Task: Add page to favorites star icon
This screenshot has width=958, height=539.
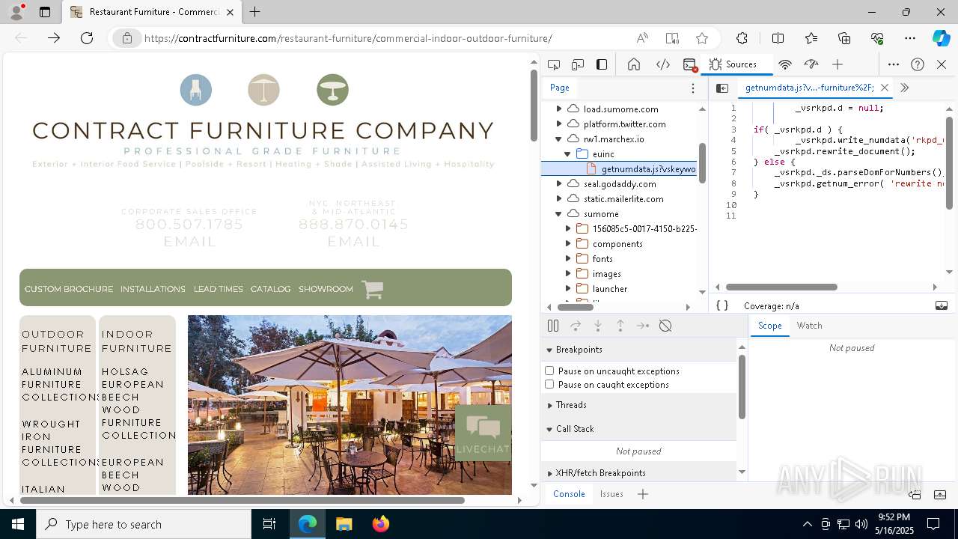Action: [x=701, y=38]
